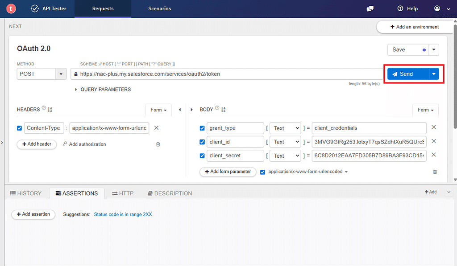Image resolution: width=457 pixels, height=266 pixels.
Task: Remove the Content-Type header row
Action: coord(156,128)
